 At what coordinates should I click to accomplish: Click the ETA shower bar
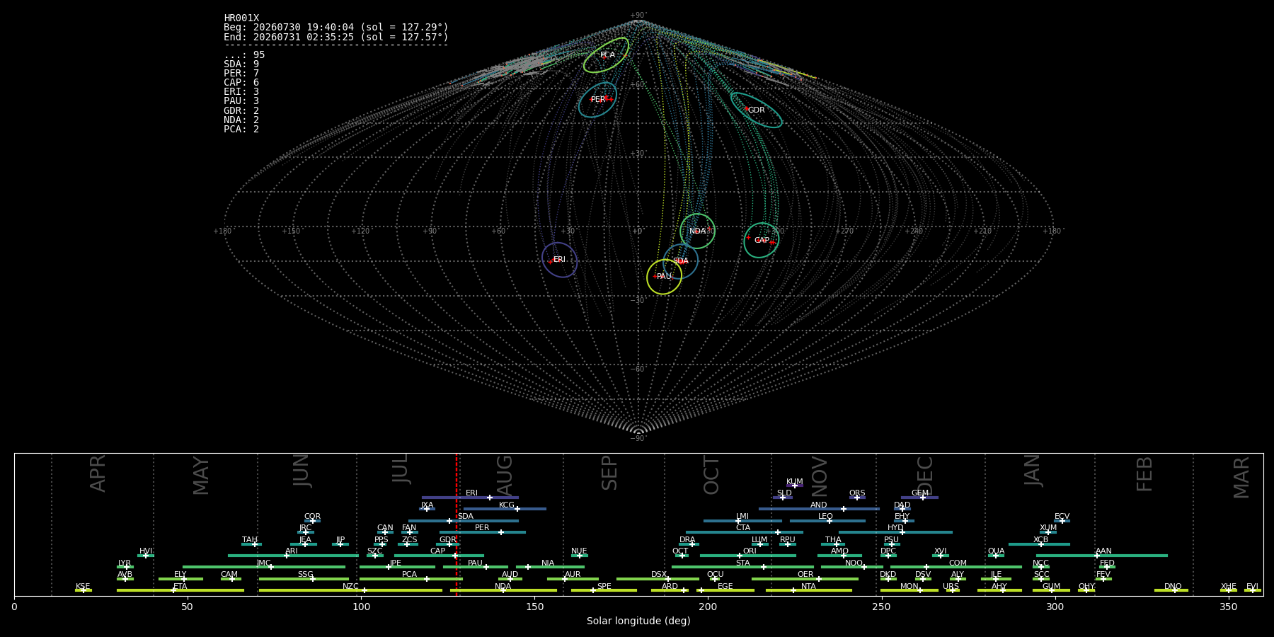click(x=180, y=590)
